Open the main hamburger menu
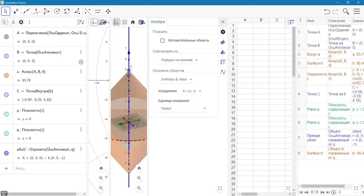The image size is (364, 196). click(357, 11)
